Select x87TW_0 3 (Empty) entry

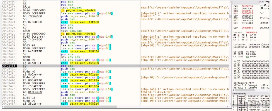pos(245,85)
